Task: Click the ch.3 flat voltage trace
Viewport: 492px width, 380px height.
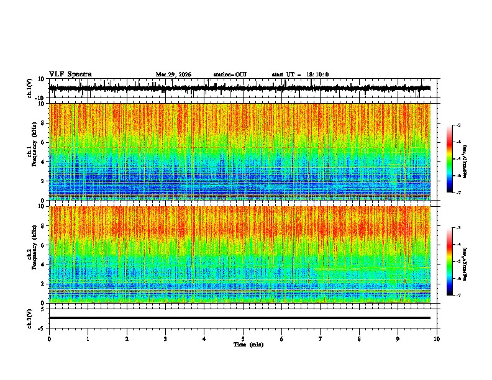Action: point(240,318)
